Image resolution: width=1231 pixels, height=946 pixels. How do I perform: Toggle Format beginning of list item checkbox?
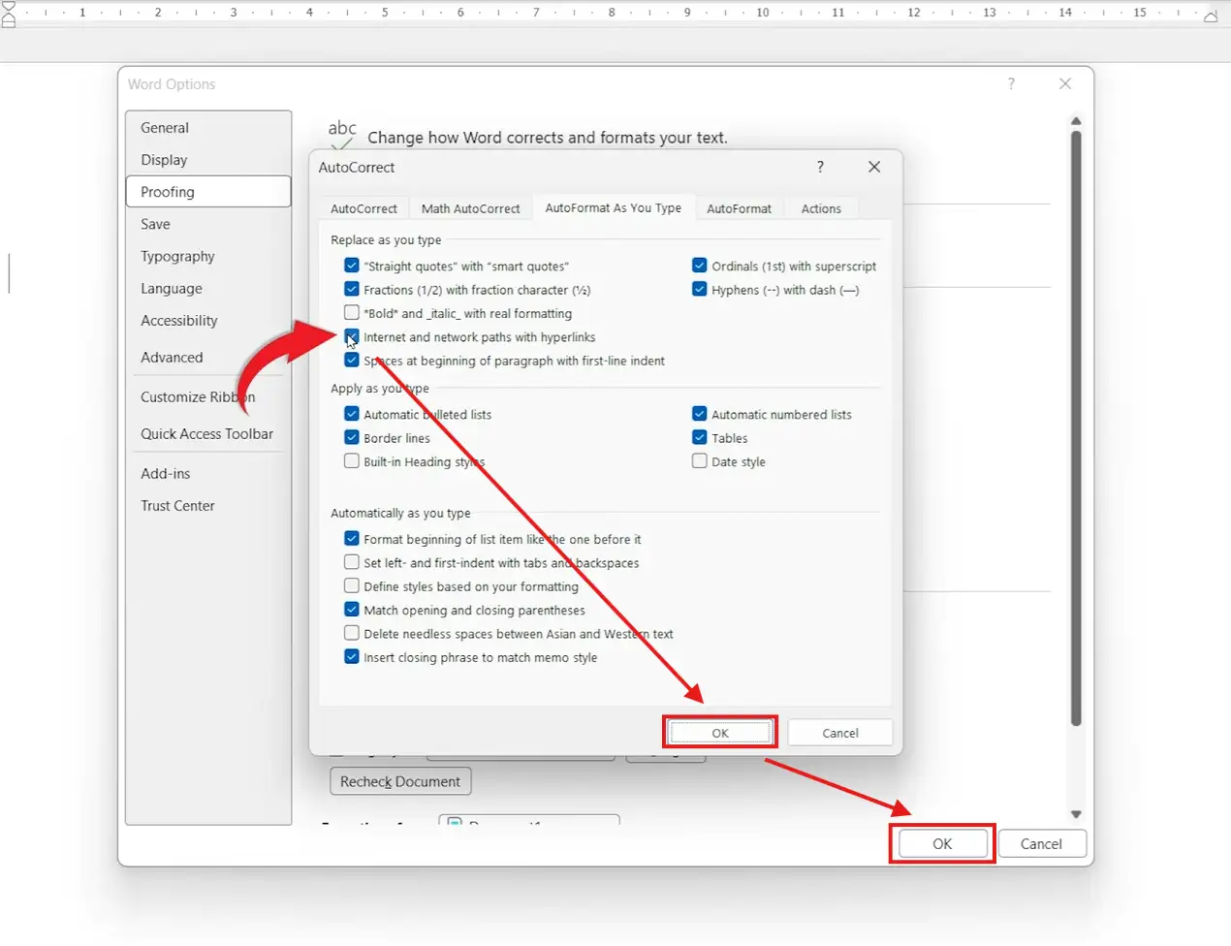coord(352,538)
